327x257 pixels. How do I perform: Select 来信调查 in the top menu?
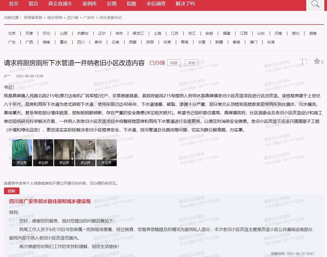point(156,4)
